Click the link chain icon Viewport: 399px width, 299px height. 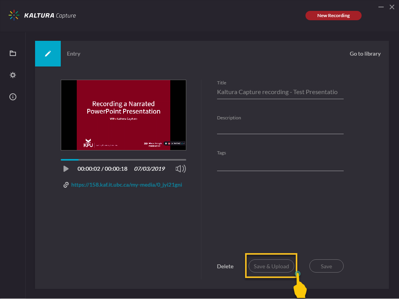point(66,185)
